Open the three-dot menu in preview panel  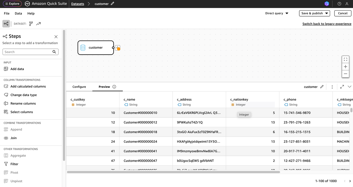[332, 87]
